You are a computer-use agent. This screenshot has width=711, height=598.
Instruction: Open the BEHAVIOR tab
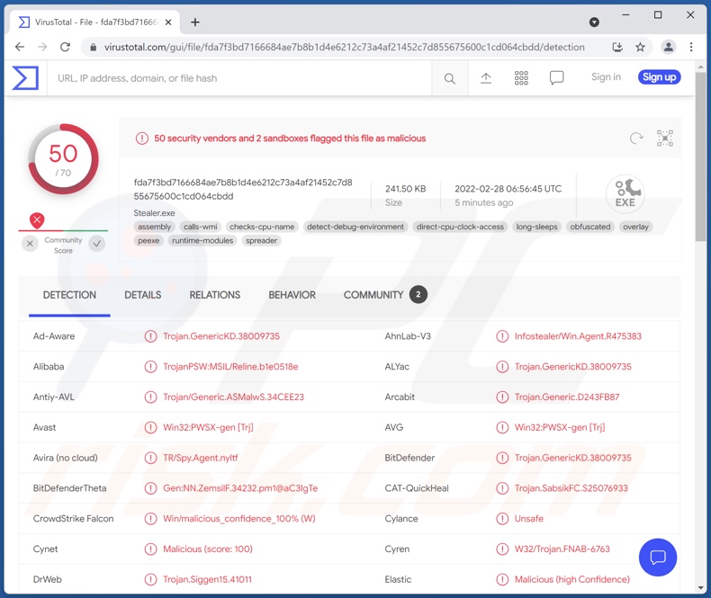coord(292,295)
